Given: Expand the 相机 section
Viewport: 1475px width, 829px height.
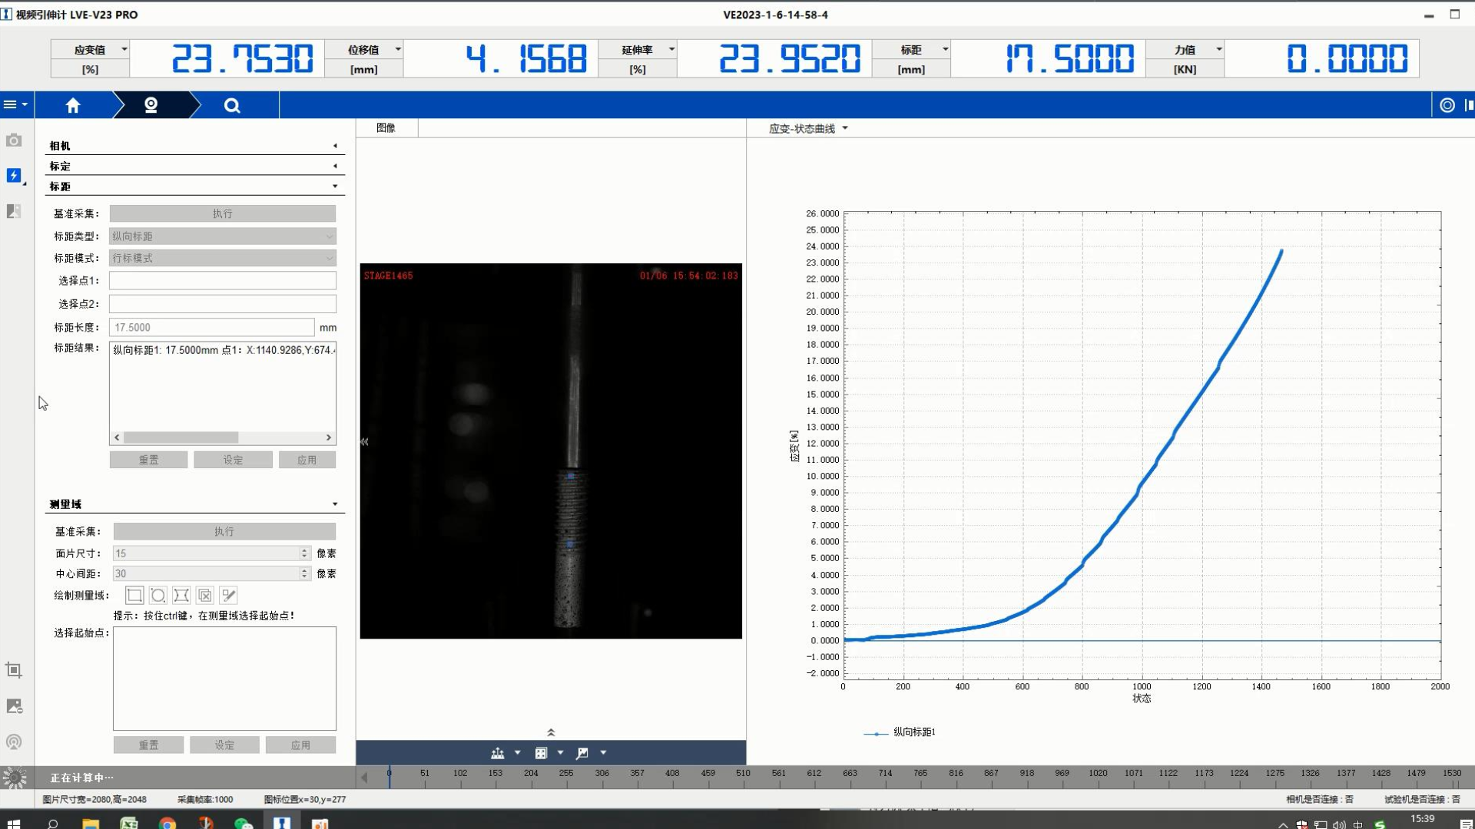Looking at the screenshot, I should 195,146.
